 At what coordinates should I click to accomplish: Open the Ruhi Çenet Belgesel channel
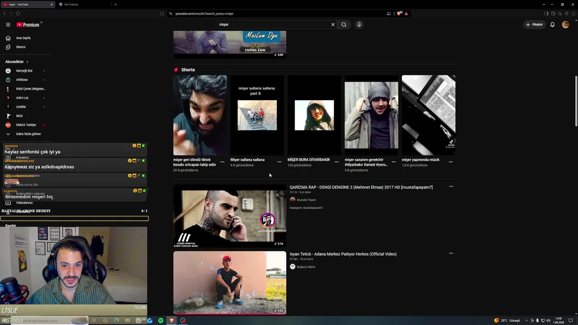(x=31, y=89)
